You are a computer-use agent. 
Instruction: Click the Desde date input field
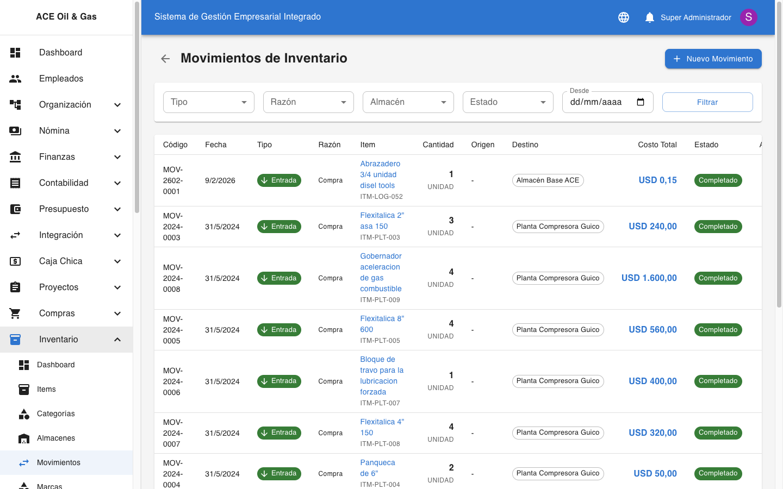pyautogui.click(x=601, y=102)
